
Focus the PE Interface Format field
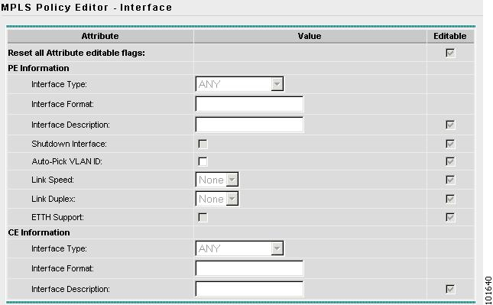[249, 104]
